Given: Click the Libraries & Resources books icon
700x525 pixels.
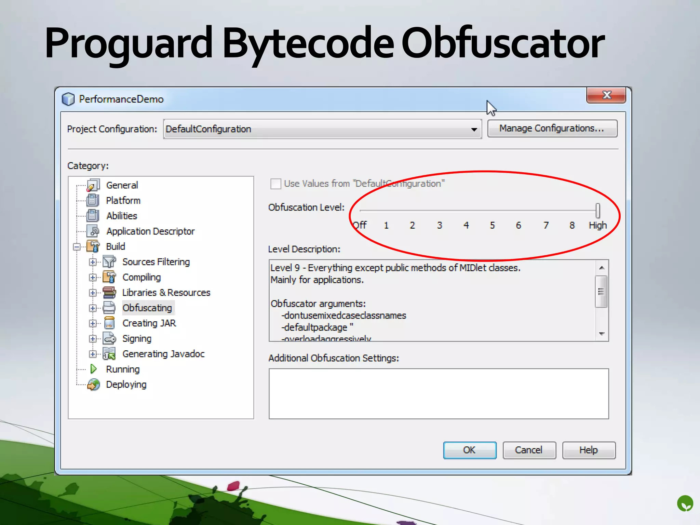Looking at the screenshot, I should (x=109, y=293).
